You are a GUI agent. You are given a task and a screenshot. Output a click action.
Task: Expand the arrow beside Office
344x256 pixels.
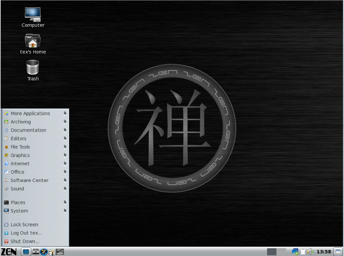65,172
